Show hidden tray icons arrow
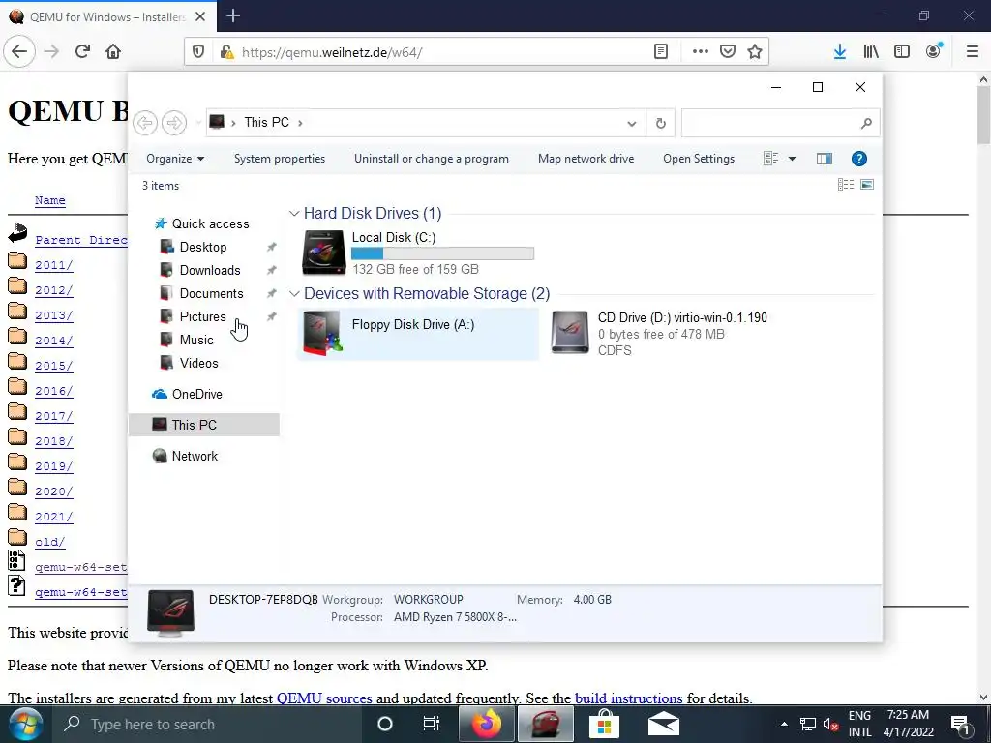The width and height of the screenshot is (991, 743). (784, 724)
